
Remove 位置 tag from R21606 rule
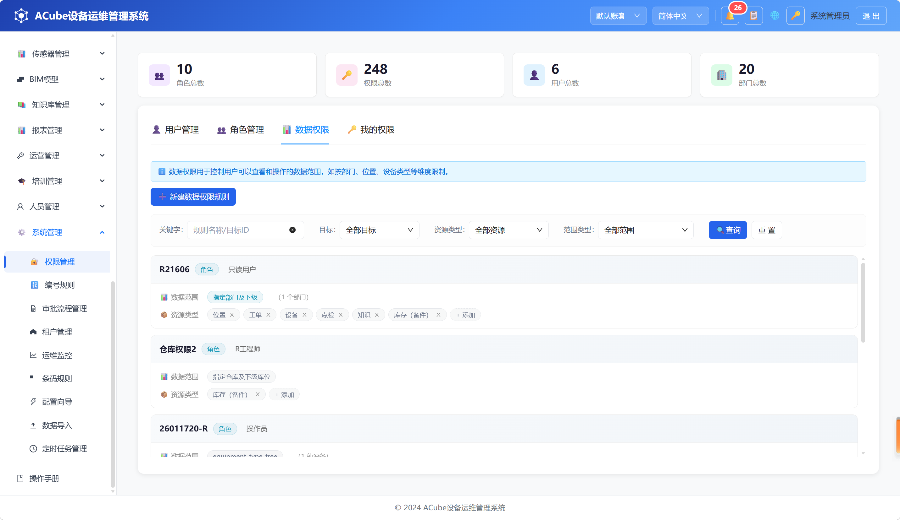point(232,315)
